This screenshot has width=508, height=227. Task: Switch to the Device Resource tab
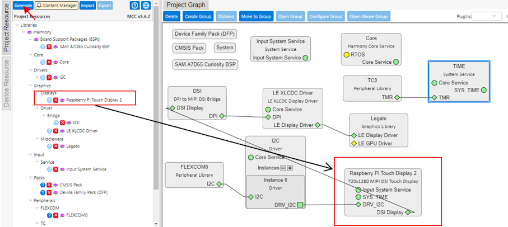[x=6, y=84]
